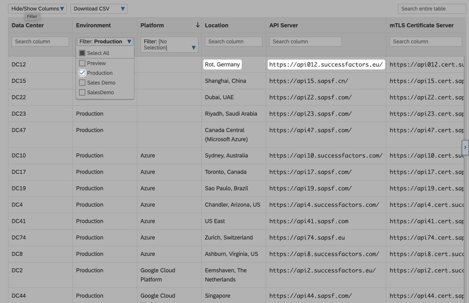The height and width of the screenshot is (303, 469).
Task: Open the Download CSV dropdown
Action: tap(99, 9)
